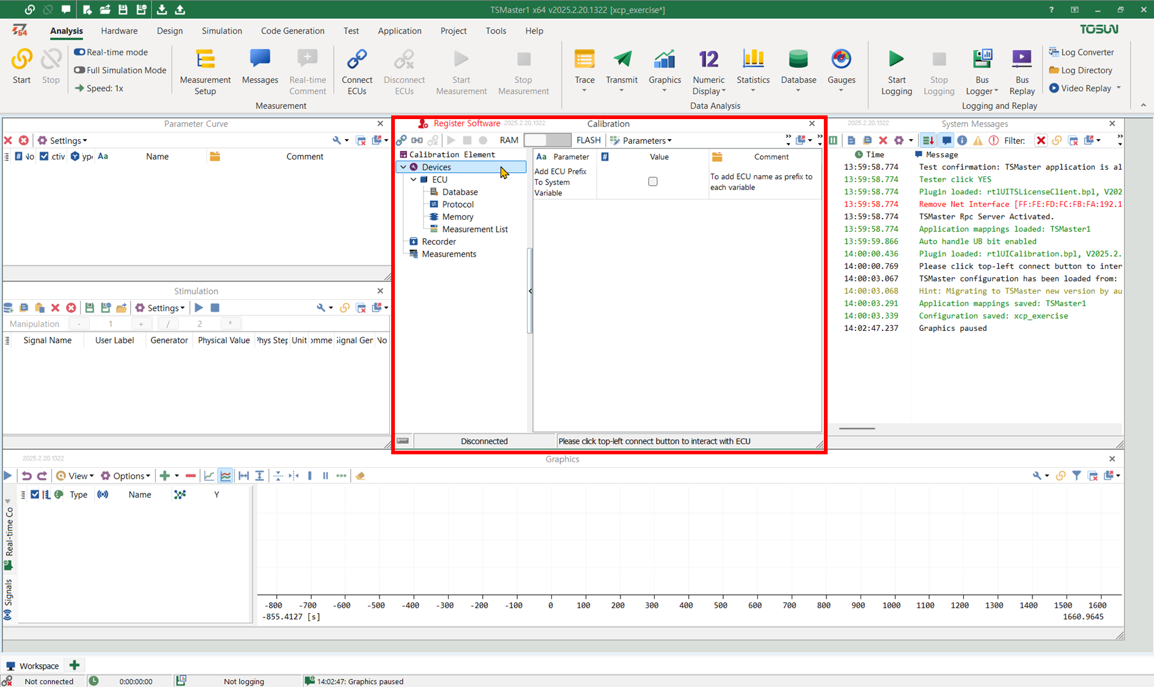Select Measurement List tree item
Viewport: 1154px width, 687px height.
(x=475, y=229)
